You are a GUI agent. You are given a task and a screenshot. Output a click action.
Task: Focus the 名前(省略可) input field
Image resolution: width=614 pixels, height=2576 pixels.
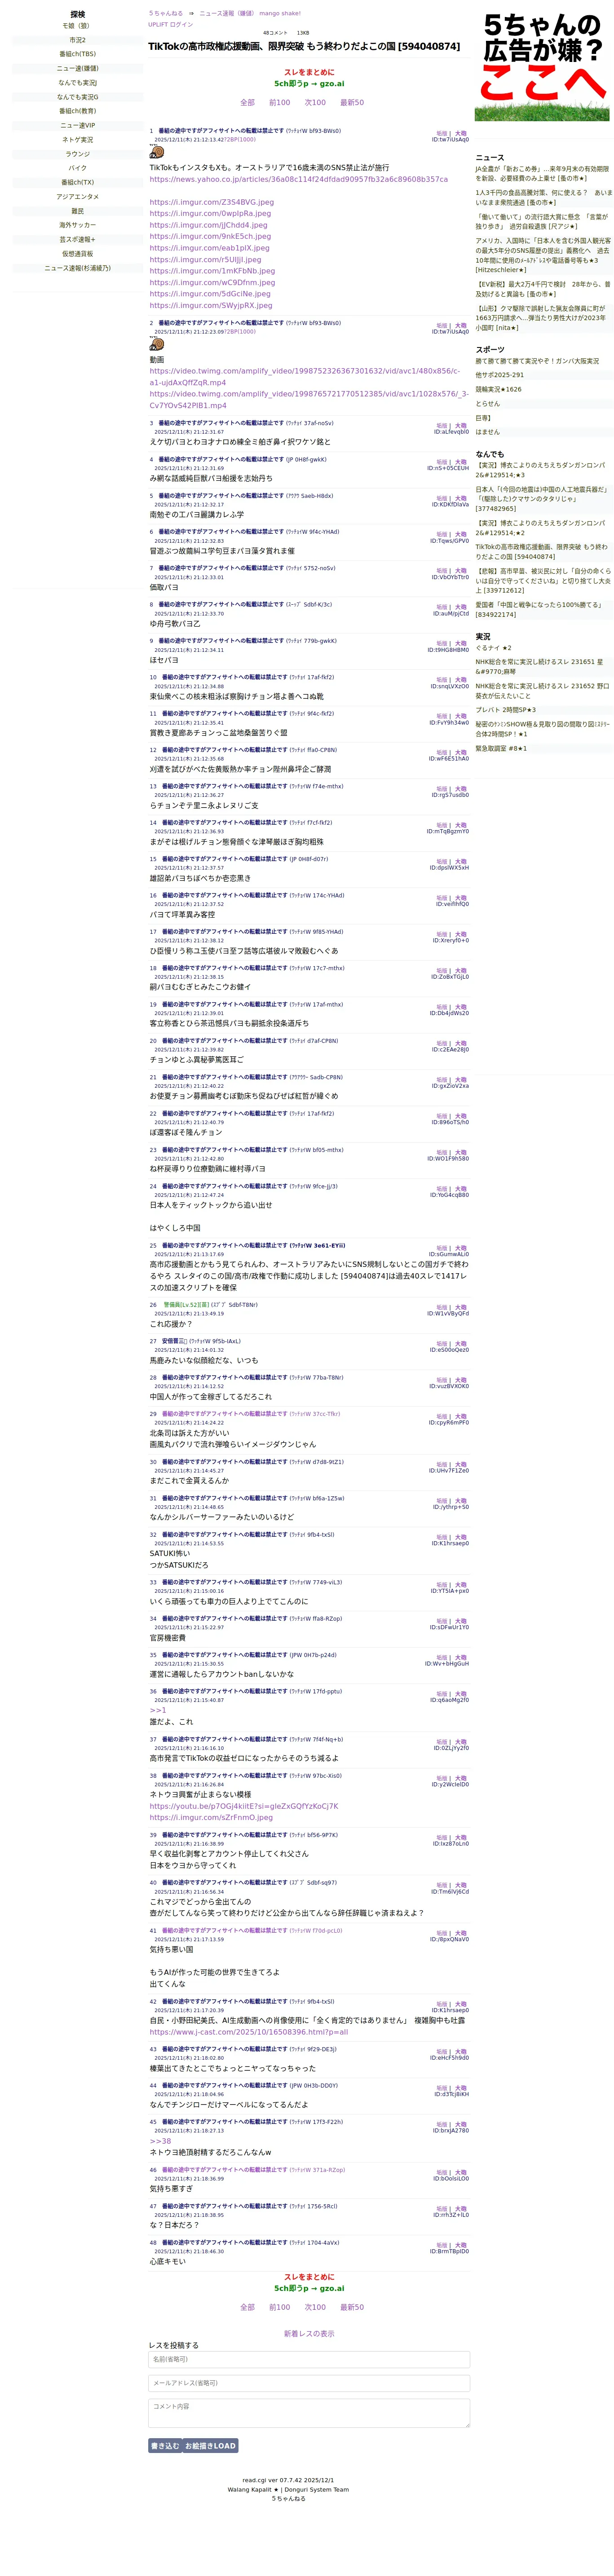tap(309, 2359)
